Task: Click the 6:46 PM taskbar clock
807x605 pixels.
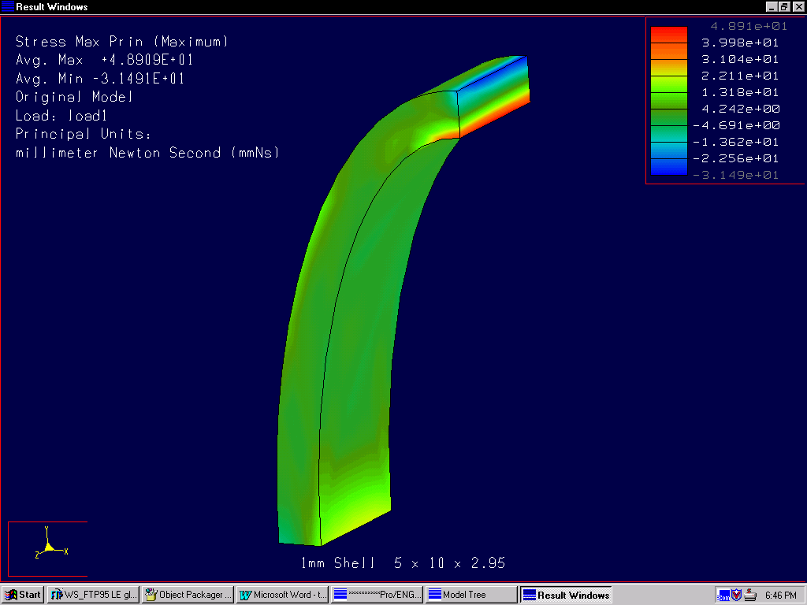Action: point(780,595)
